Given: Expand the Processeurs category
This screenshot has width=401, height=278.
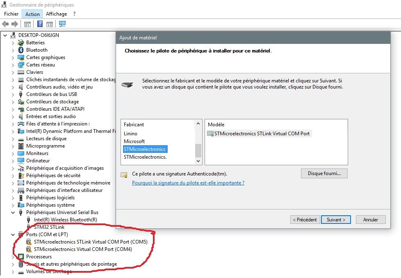Looking at the screenshot, I should point(13,257).
